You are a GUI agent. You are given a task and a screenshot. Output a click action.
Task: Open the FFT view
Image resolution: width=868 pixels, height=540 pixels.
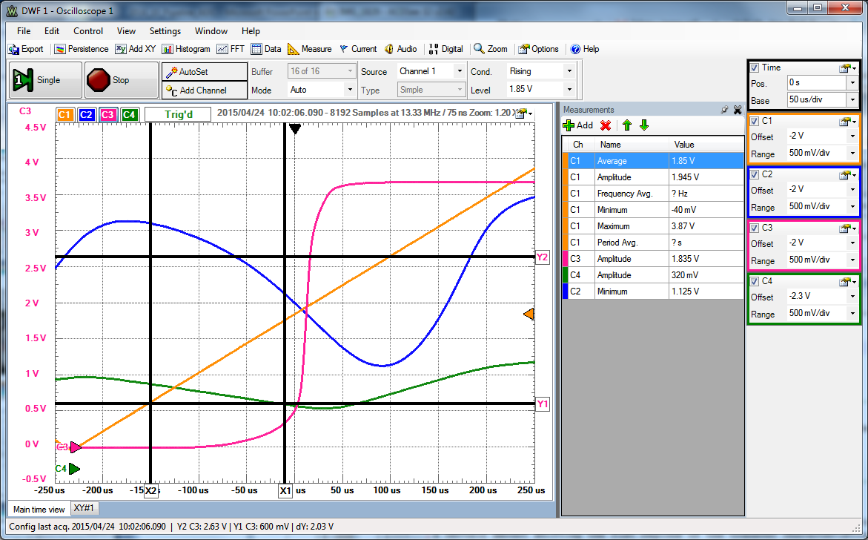click(231, 49)
